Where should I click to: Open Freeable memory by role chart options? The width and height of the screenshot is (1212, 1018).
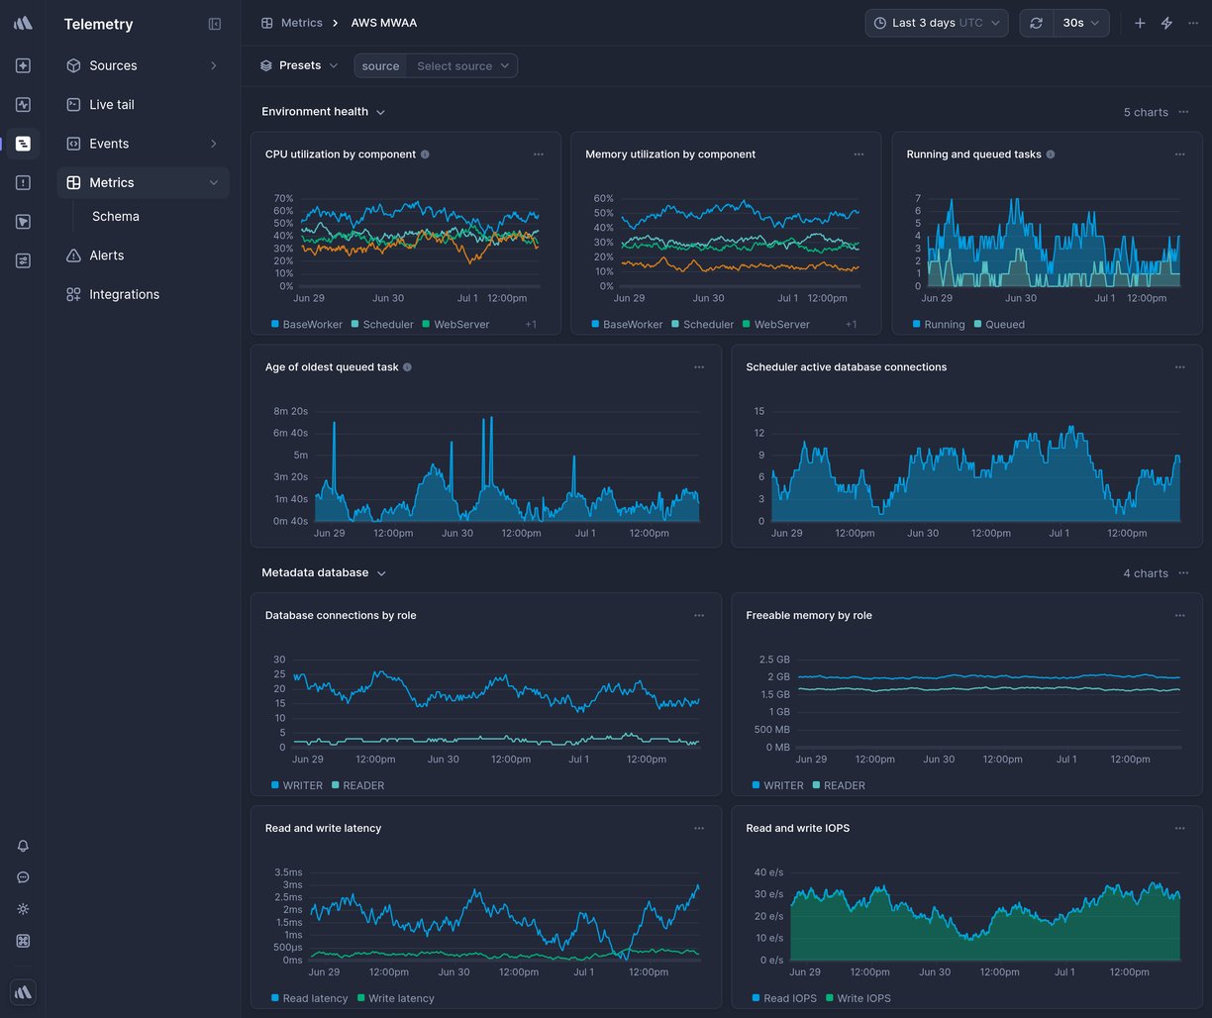tap(1180, 616)
